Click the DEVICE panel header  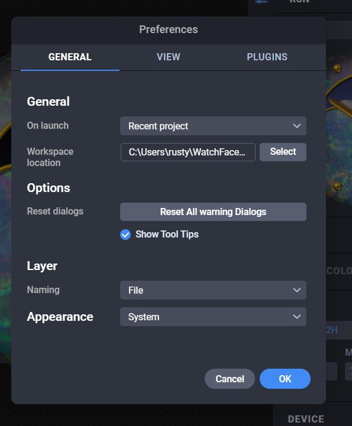coord(306,419)
